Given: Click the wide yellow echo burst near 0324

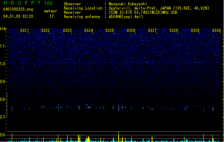Looking at the screenshot, I should (x=88, y=139).
